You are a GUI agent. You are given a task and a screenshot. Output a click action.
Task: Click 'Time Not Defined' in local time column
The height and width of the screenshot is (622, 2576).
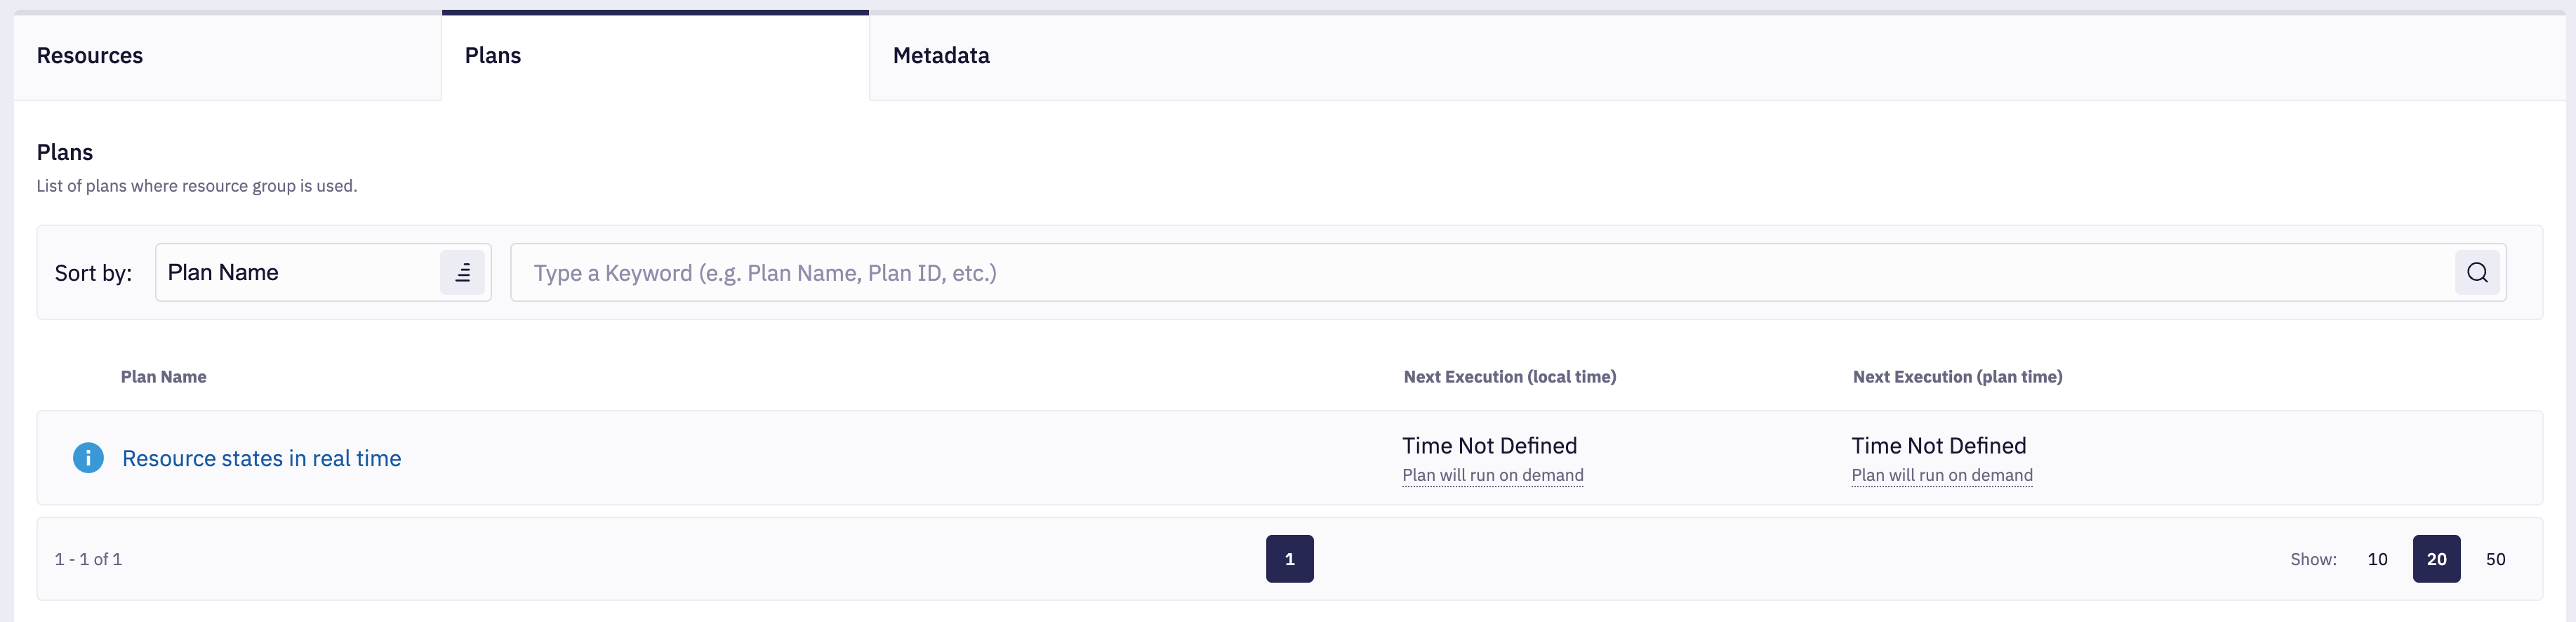[x=1489, y=446]
